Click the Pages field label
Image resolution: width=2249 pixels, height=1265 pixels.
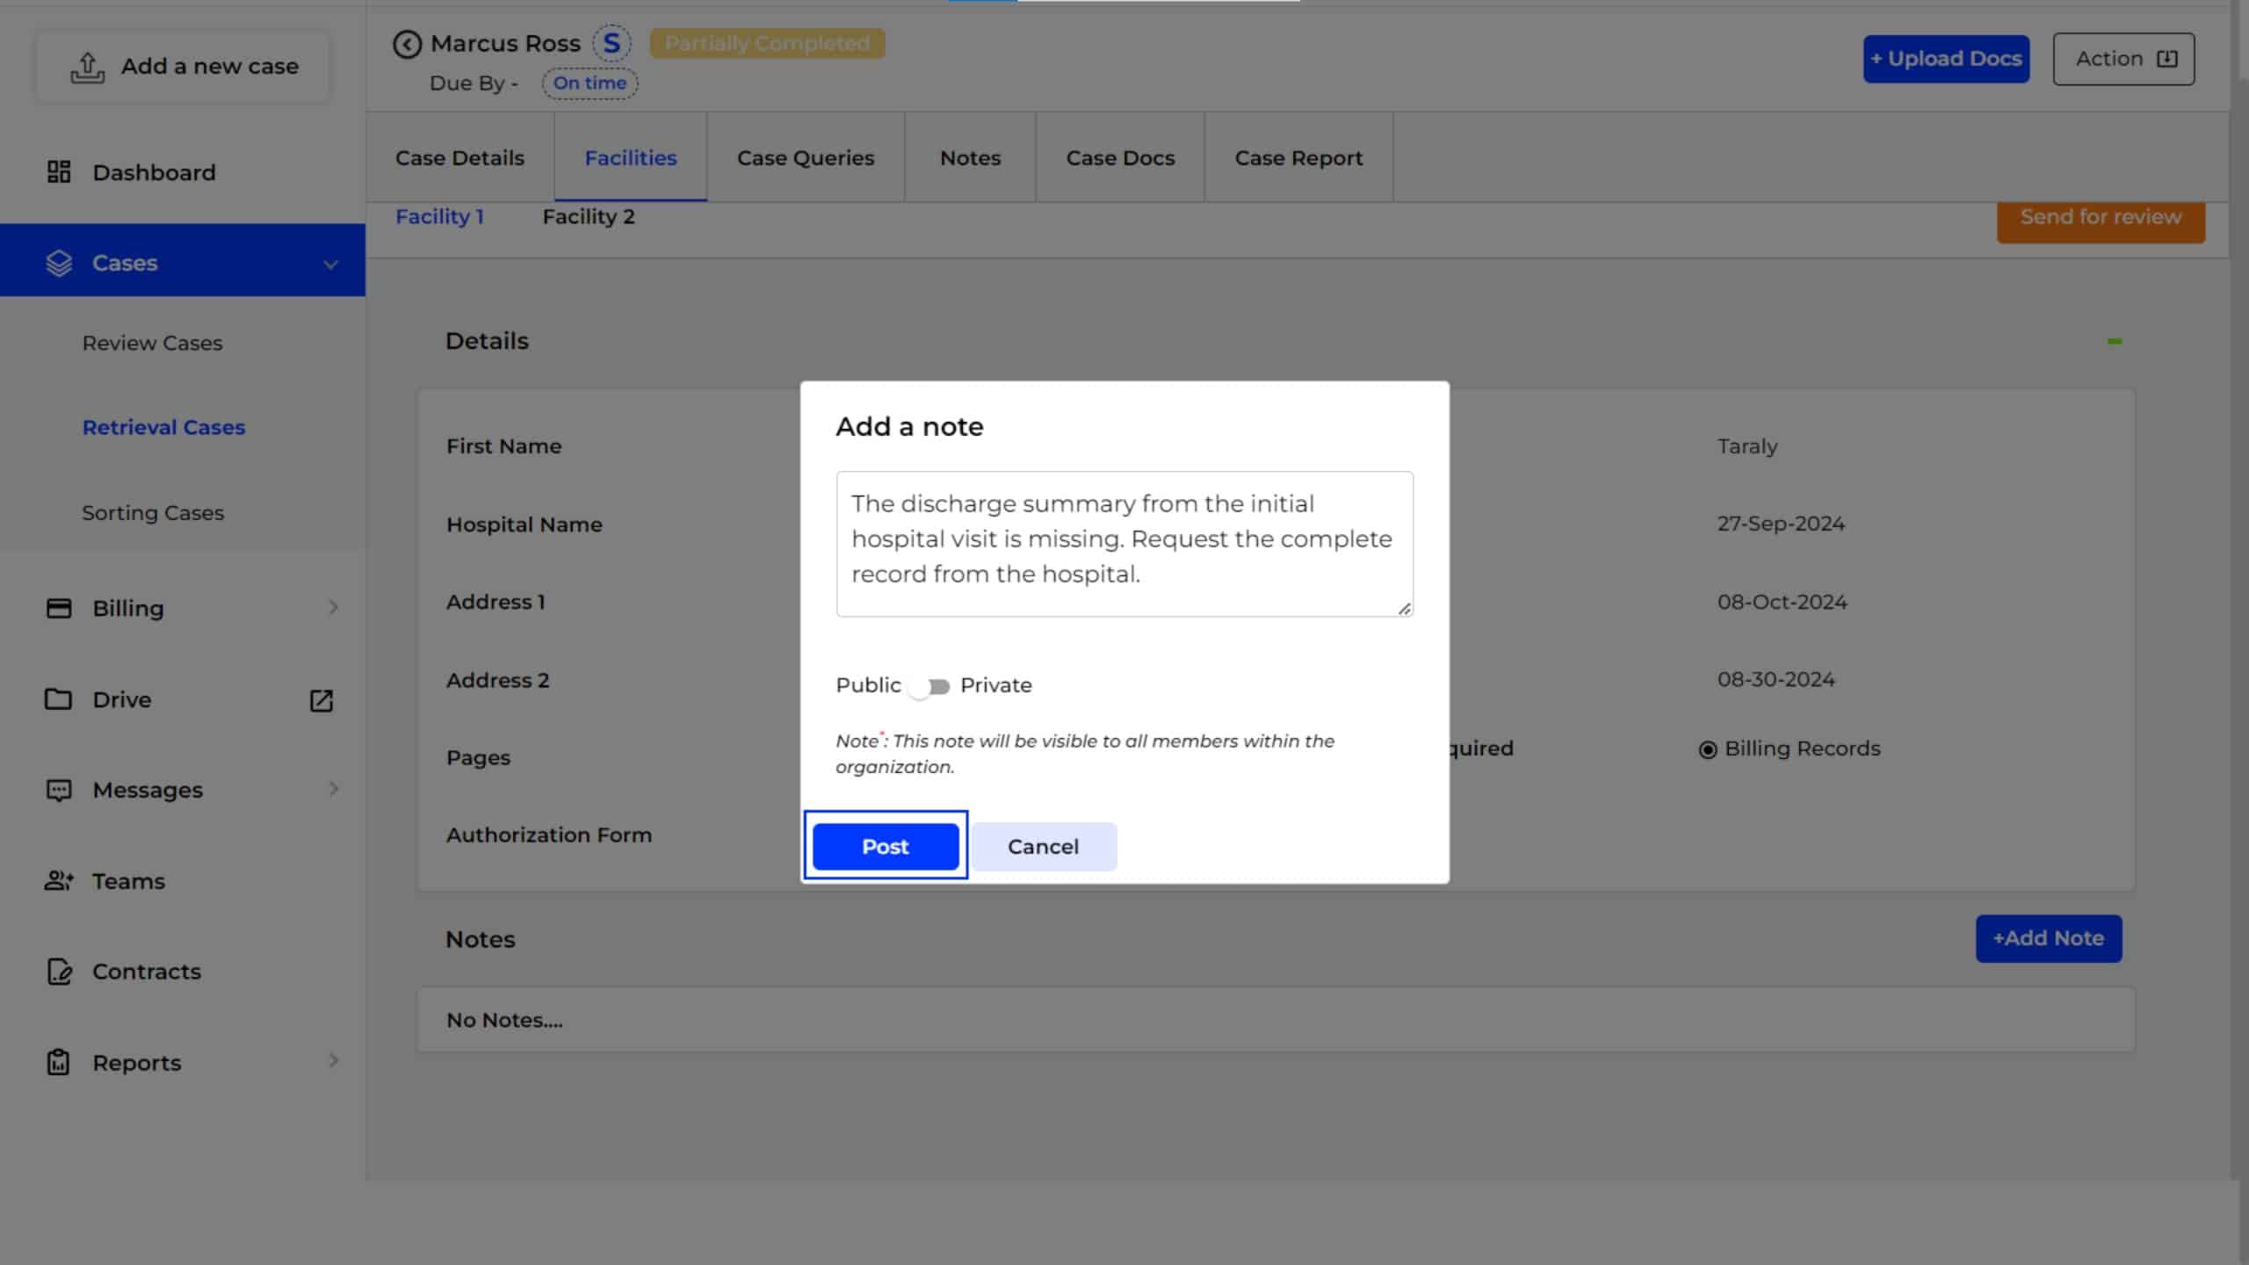pos(478,757)
